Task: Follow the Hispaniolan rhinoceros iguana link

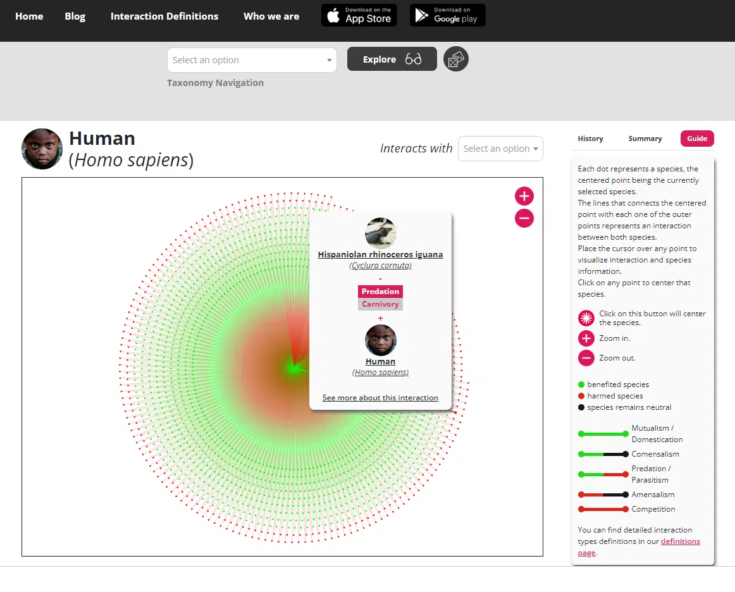Action: coord(380,254)
